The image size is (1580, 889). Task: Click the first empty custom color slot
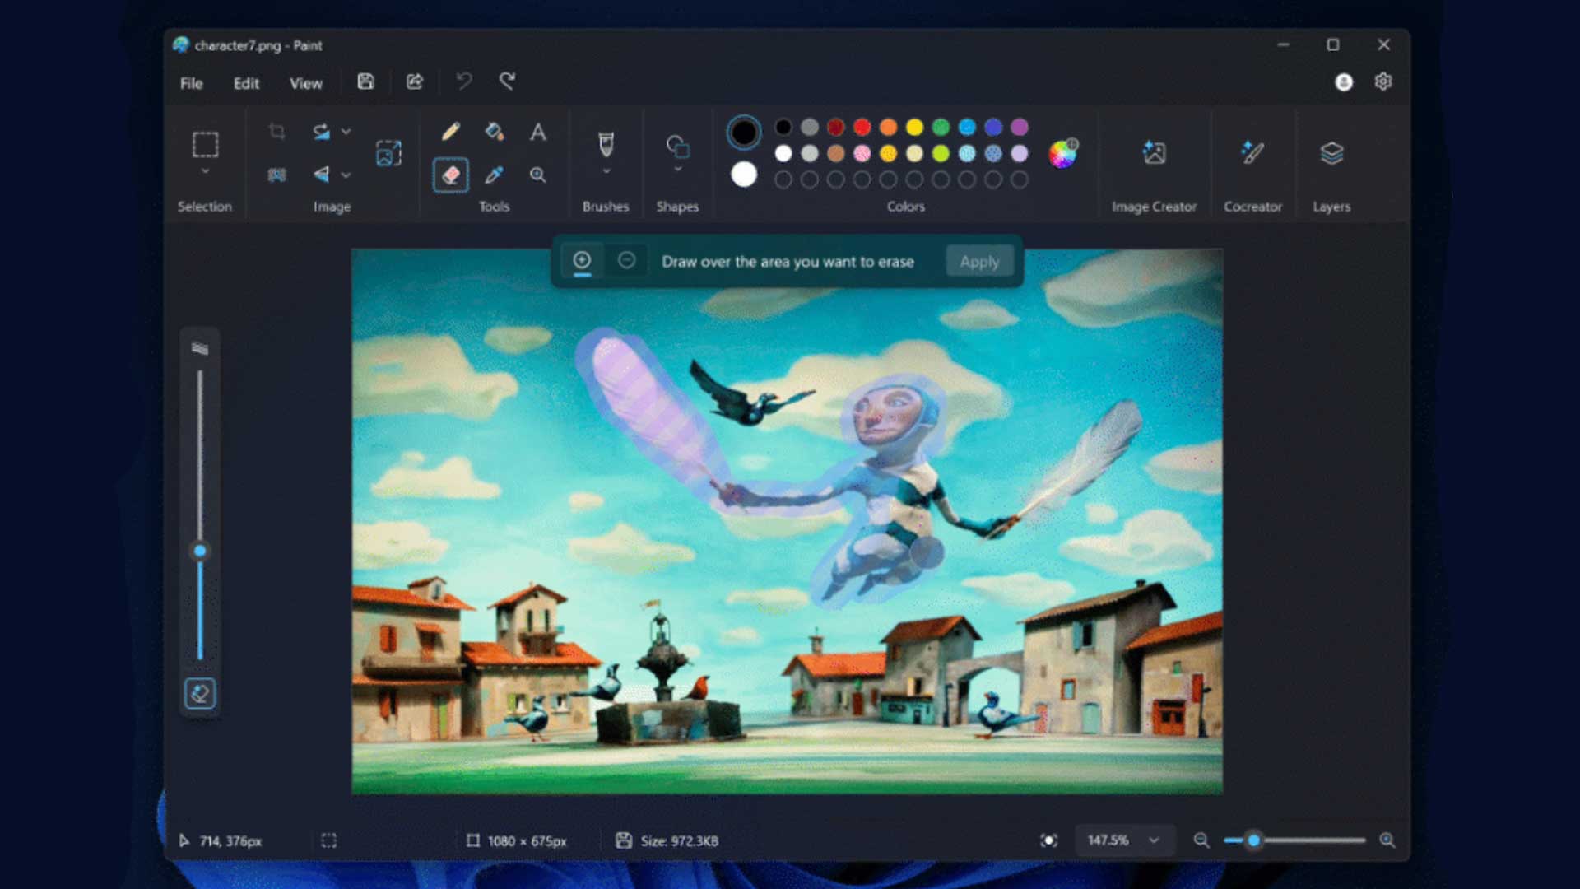pos(783,179)
